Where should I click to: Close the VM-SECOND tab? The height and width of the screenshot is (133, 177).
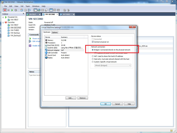pyautogui.click(x=57, y=15)
